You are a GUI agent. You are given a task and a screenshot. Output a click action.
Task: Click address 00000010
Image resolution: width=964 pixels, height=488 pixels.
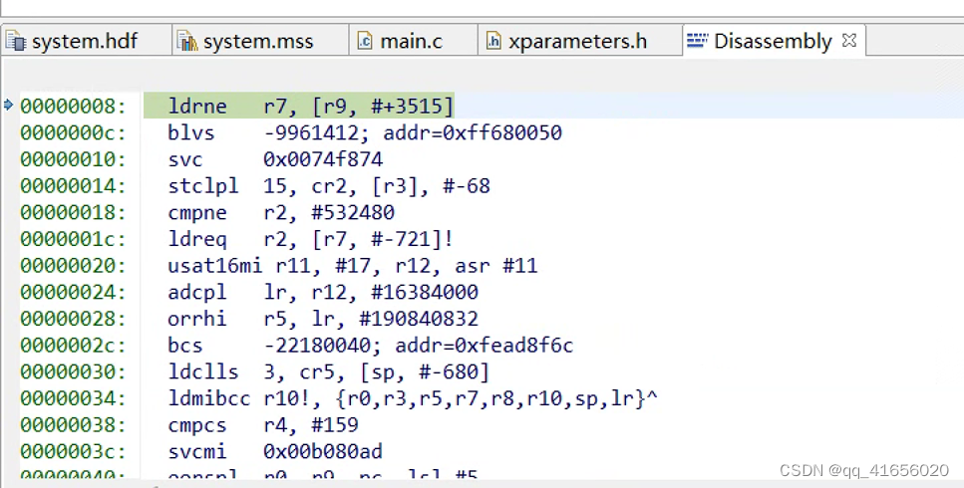[x=73, y=159]
